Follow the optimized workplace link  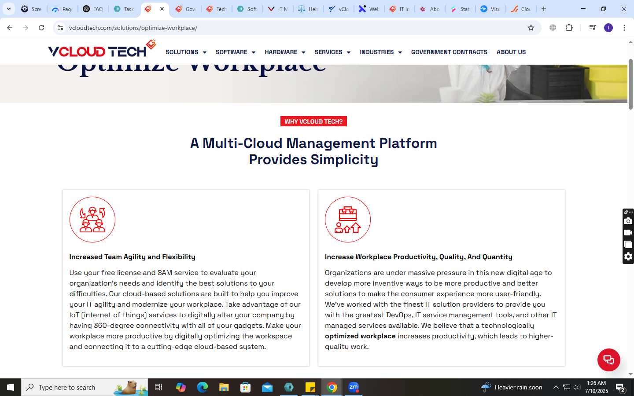click(x=360, y=336)
